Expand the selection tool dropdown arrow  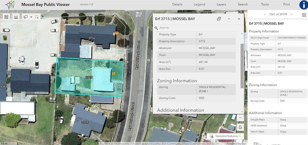coord(31,17)
